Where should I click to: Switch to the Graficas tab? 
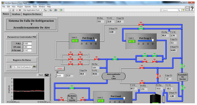(x=16, y=14)
